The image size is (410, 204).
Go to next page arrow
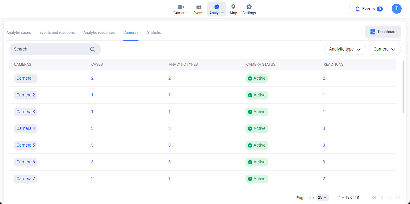point(390,197)
